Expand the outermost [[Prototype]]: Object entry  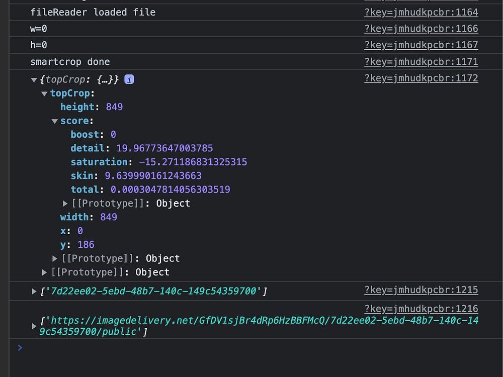44,272
